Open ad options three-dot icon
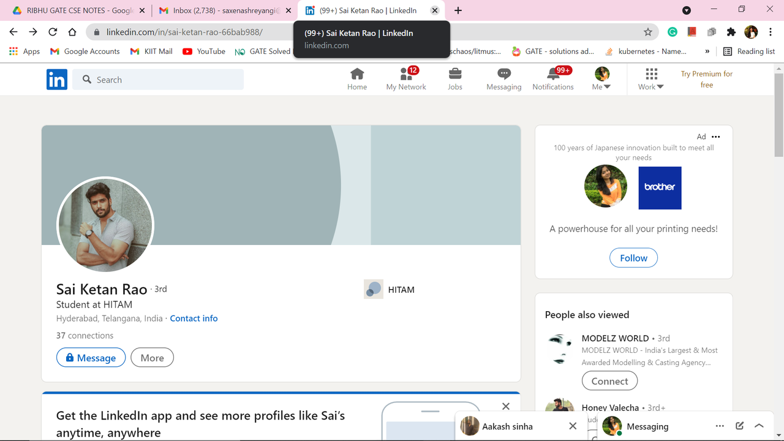 tap(716, 137)
